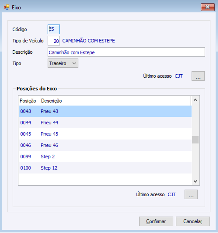The width and height of the screenshot is (218, 233).
Task: Click the Descrição text field
Action: click(x=126, y=52)
